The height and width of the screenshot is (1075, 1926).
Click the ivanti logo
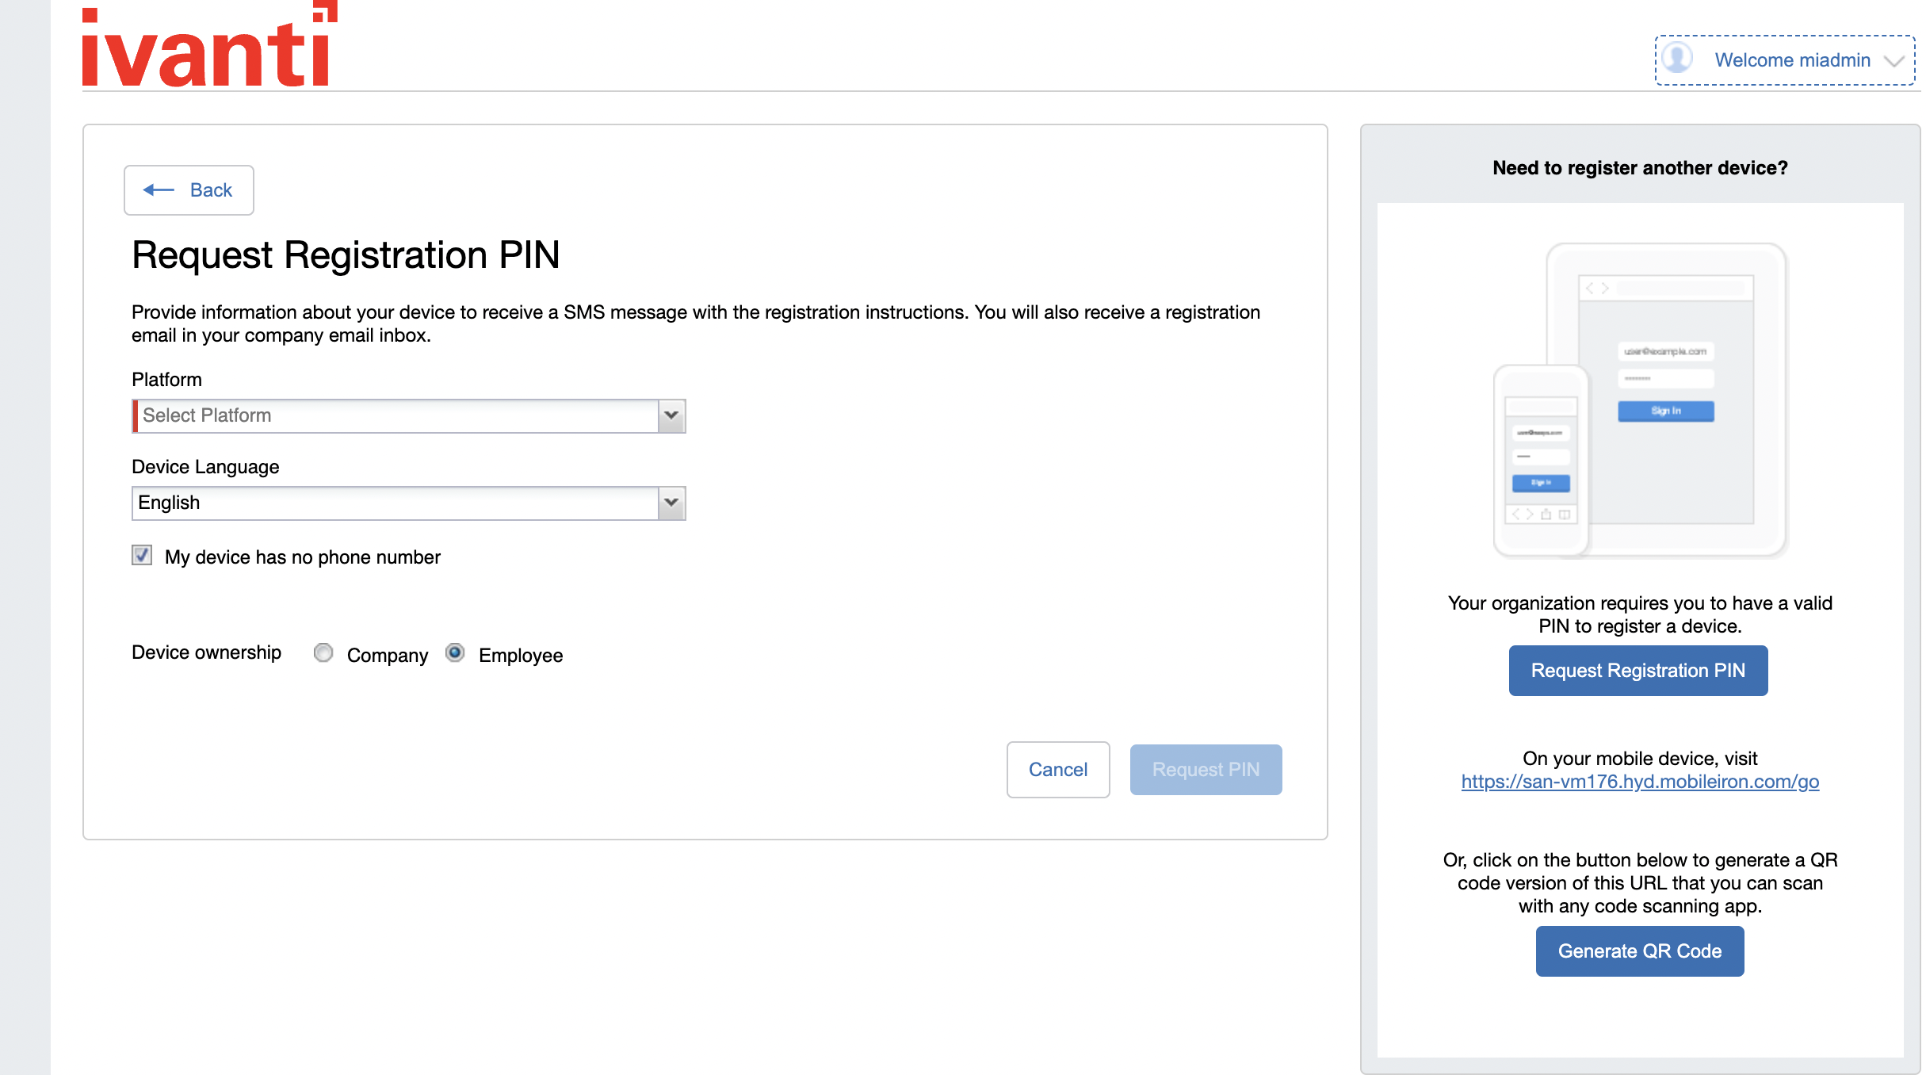[209, 46]
